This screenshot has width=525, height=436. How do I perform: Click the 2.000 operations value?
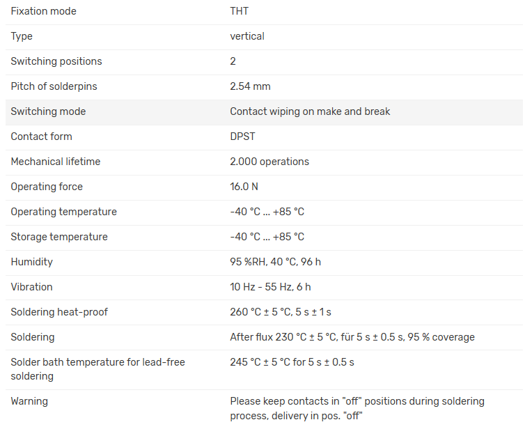[269, 162]
